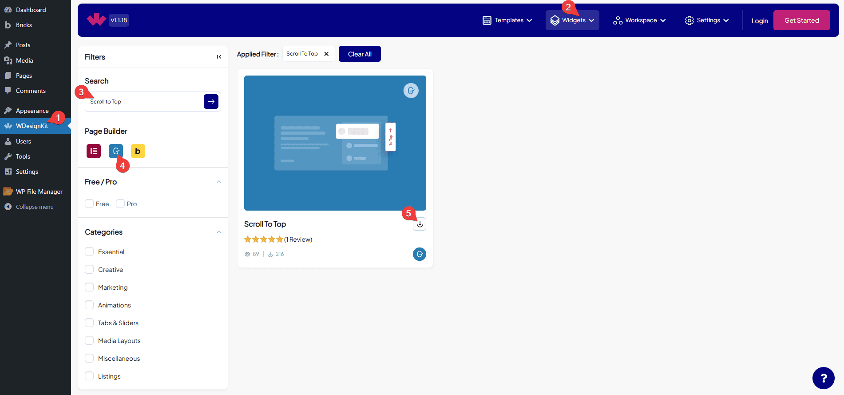Remove the Scroll To Top applied filter
Image resolution: width=844 pixels, height=395 pixels.
[x=326, y=54]
